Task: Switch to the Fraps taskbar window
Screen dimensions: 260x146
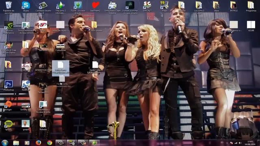Action: 72,143
